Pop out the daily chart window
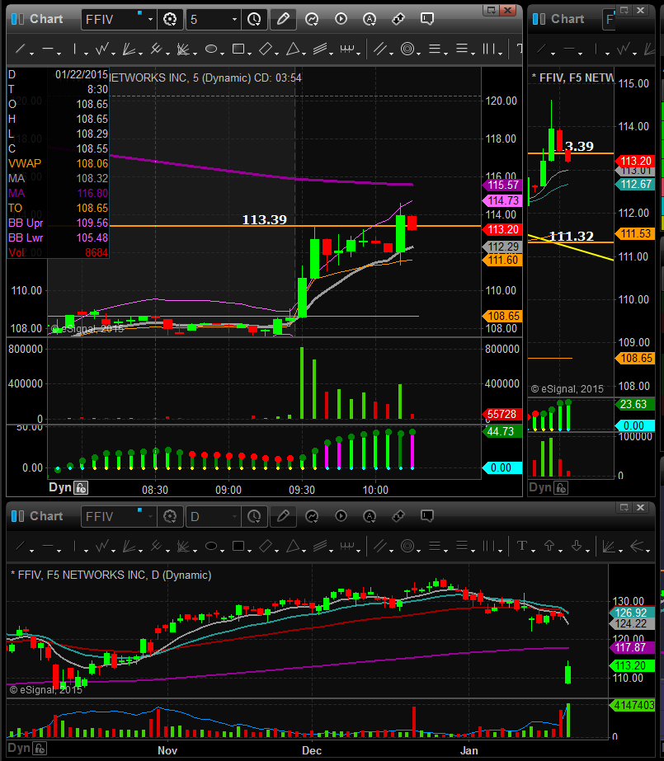664x761 pixels. (x=624, y=507)
